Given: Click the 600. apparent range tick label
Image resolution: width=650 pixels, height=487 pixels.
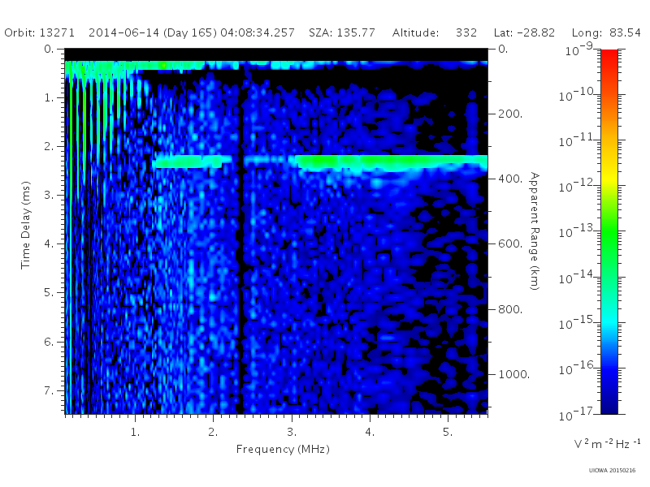Looking at the screenshot, I should (x=510, y=243).
